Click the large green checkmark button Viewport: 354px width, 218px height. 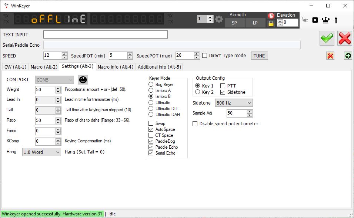(327, 38)
